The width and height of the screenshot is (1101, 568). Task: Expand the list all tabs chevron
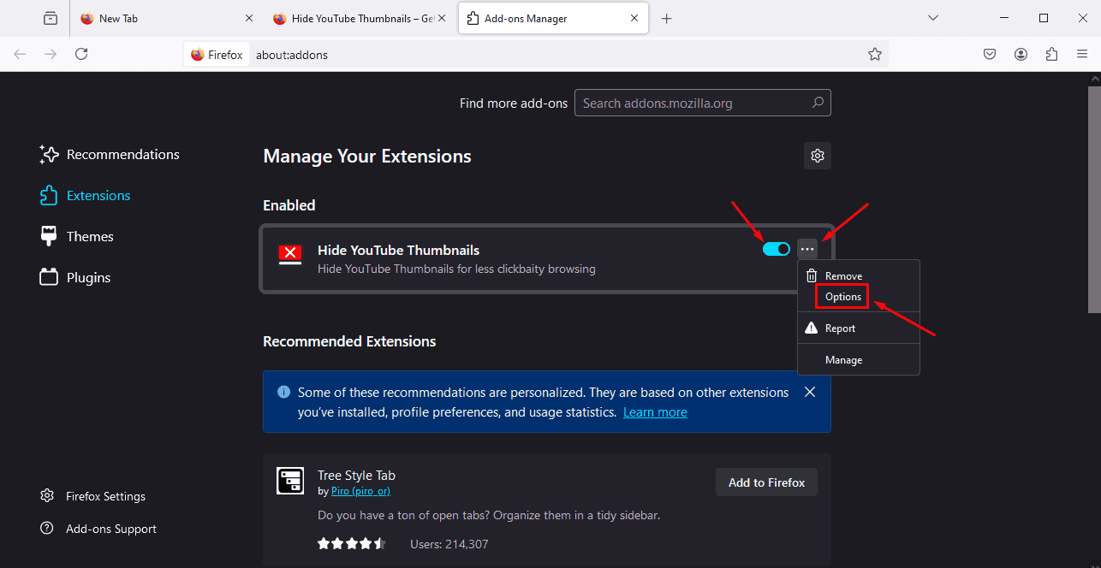point(933,18)
